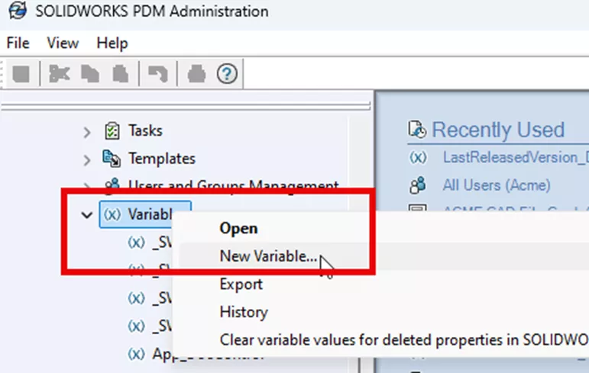Select the Templates tree item label
This screenshot has width=589, height=373.
pyautogui.click(x=162, y=159)
